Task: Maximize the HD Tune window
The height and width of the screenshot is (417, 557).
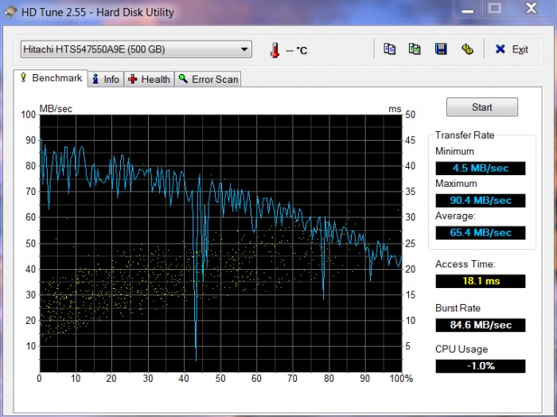Action: tap(495, 8)
